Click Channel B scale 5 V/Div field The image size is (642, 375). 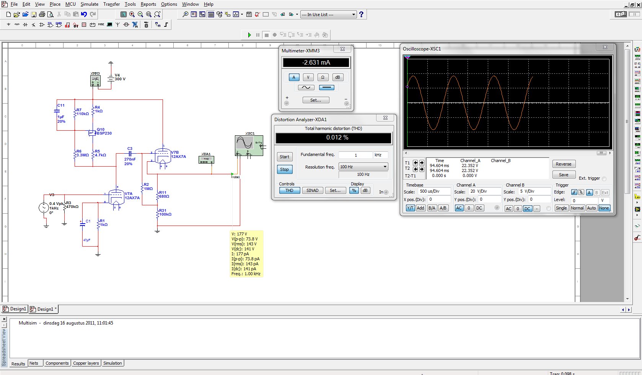[535, 191]
